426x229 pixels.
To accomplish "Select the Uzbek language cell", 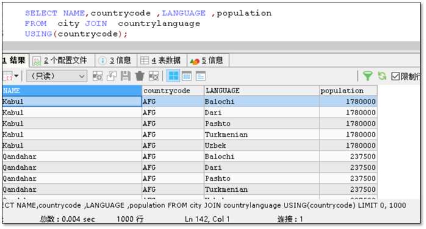I will (261, 146).
